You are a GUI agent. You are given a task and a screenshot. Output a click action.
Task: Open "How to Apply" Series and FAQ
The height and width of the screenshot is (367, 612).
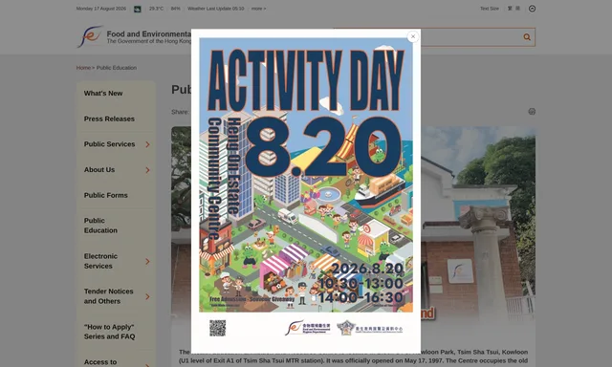[109, 332]
